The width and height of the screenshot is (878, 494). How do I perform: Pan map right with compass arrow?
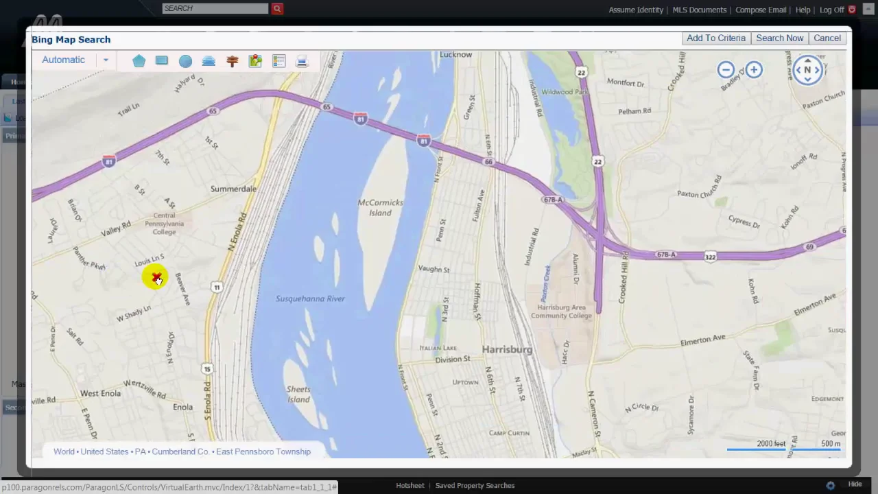tap(818, 70)
